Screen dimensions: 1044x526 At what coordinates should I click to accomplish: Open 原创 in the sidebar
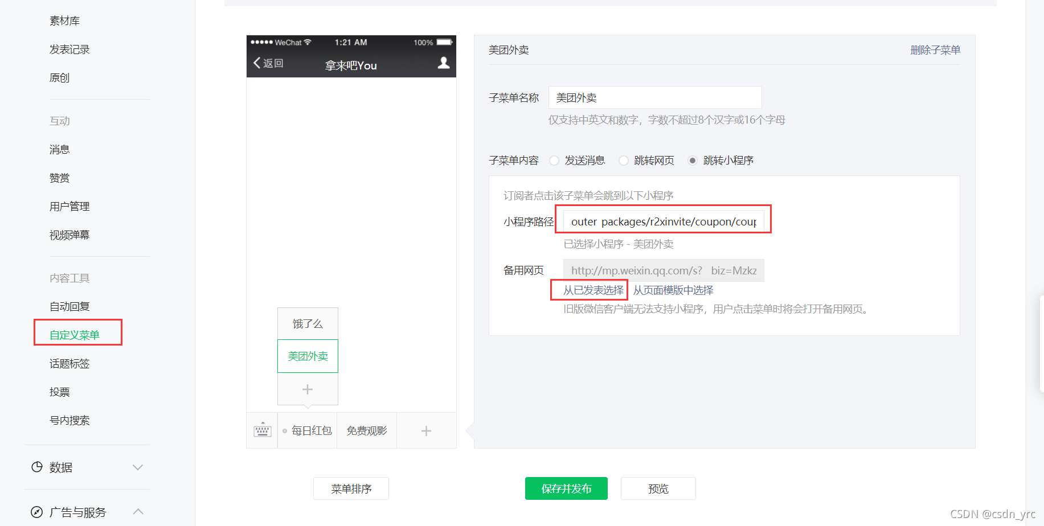(59, 78)
